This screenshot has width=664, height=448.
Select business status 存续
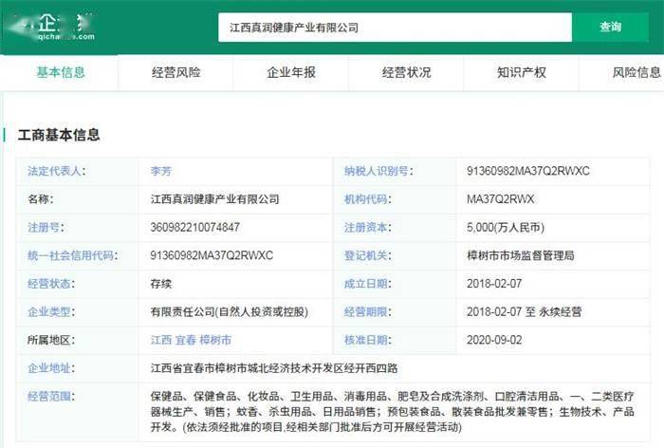tap(161, 284)
